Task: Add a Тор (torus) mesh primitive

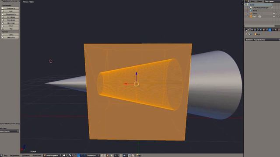Action: pyautogui.click(x=10, y=29)
